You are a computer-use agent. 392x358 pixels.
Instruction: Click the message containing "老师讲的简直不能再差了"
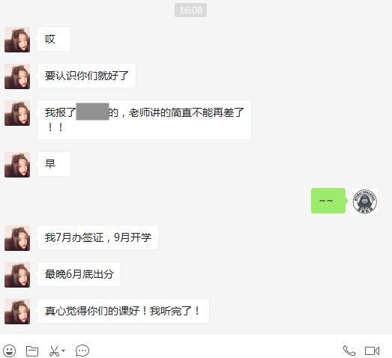[144, 120]
